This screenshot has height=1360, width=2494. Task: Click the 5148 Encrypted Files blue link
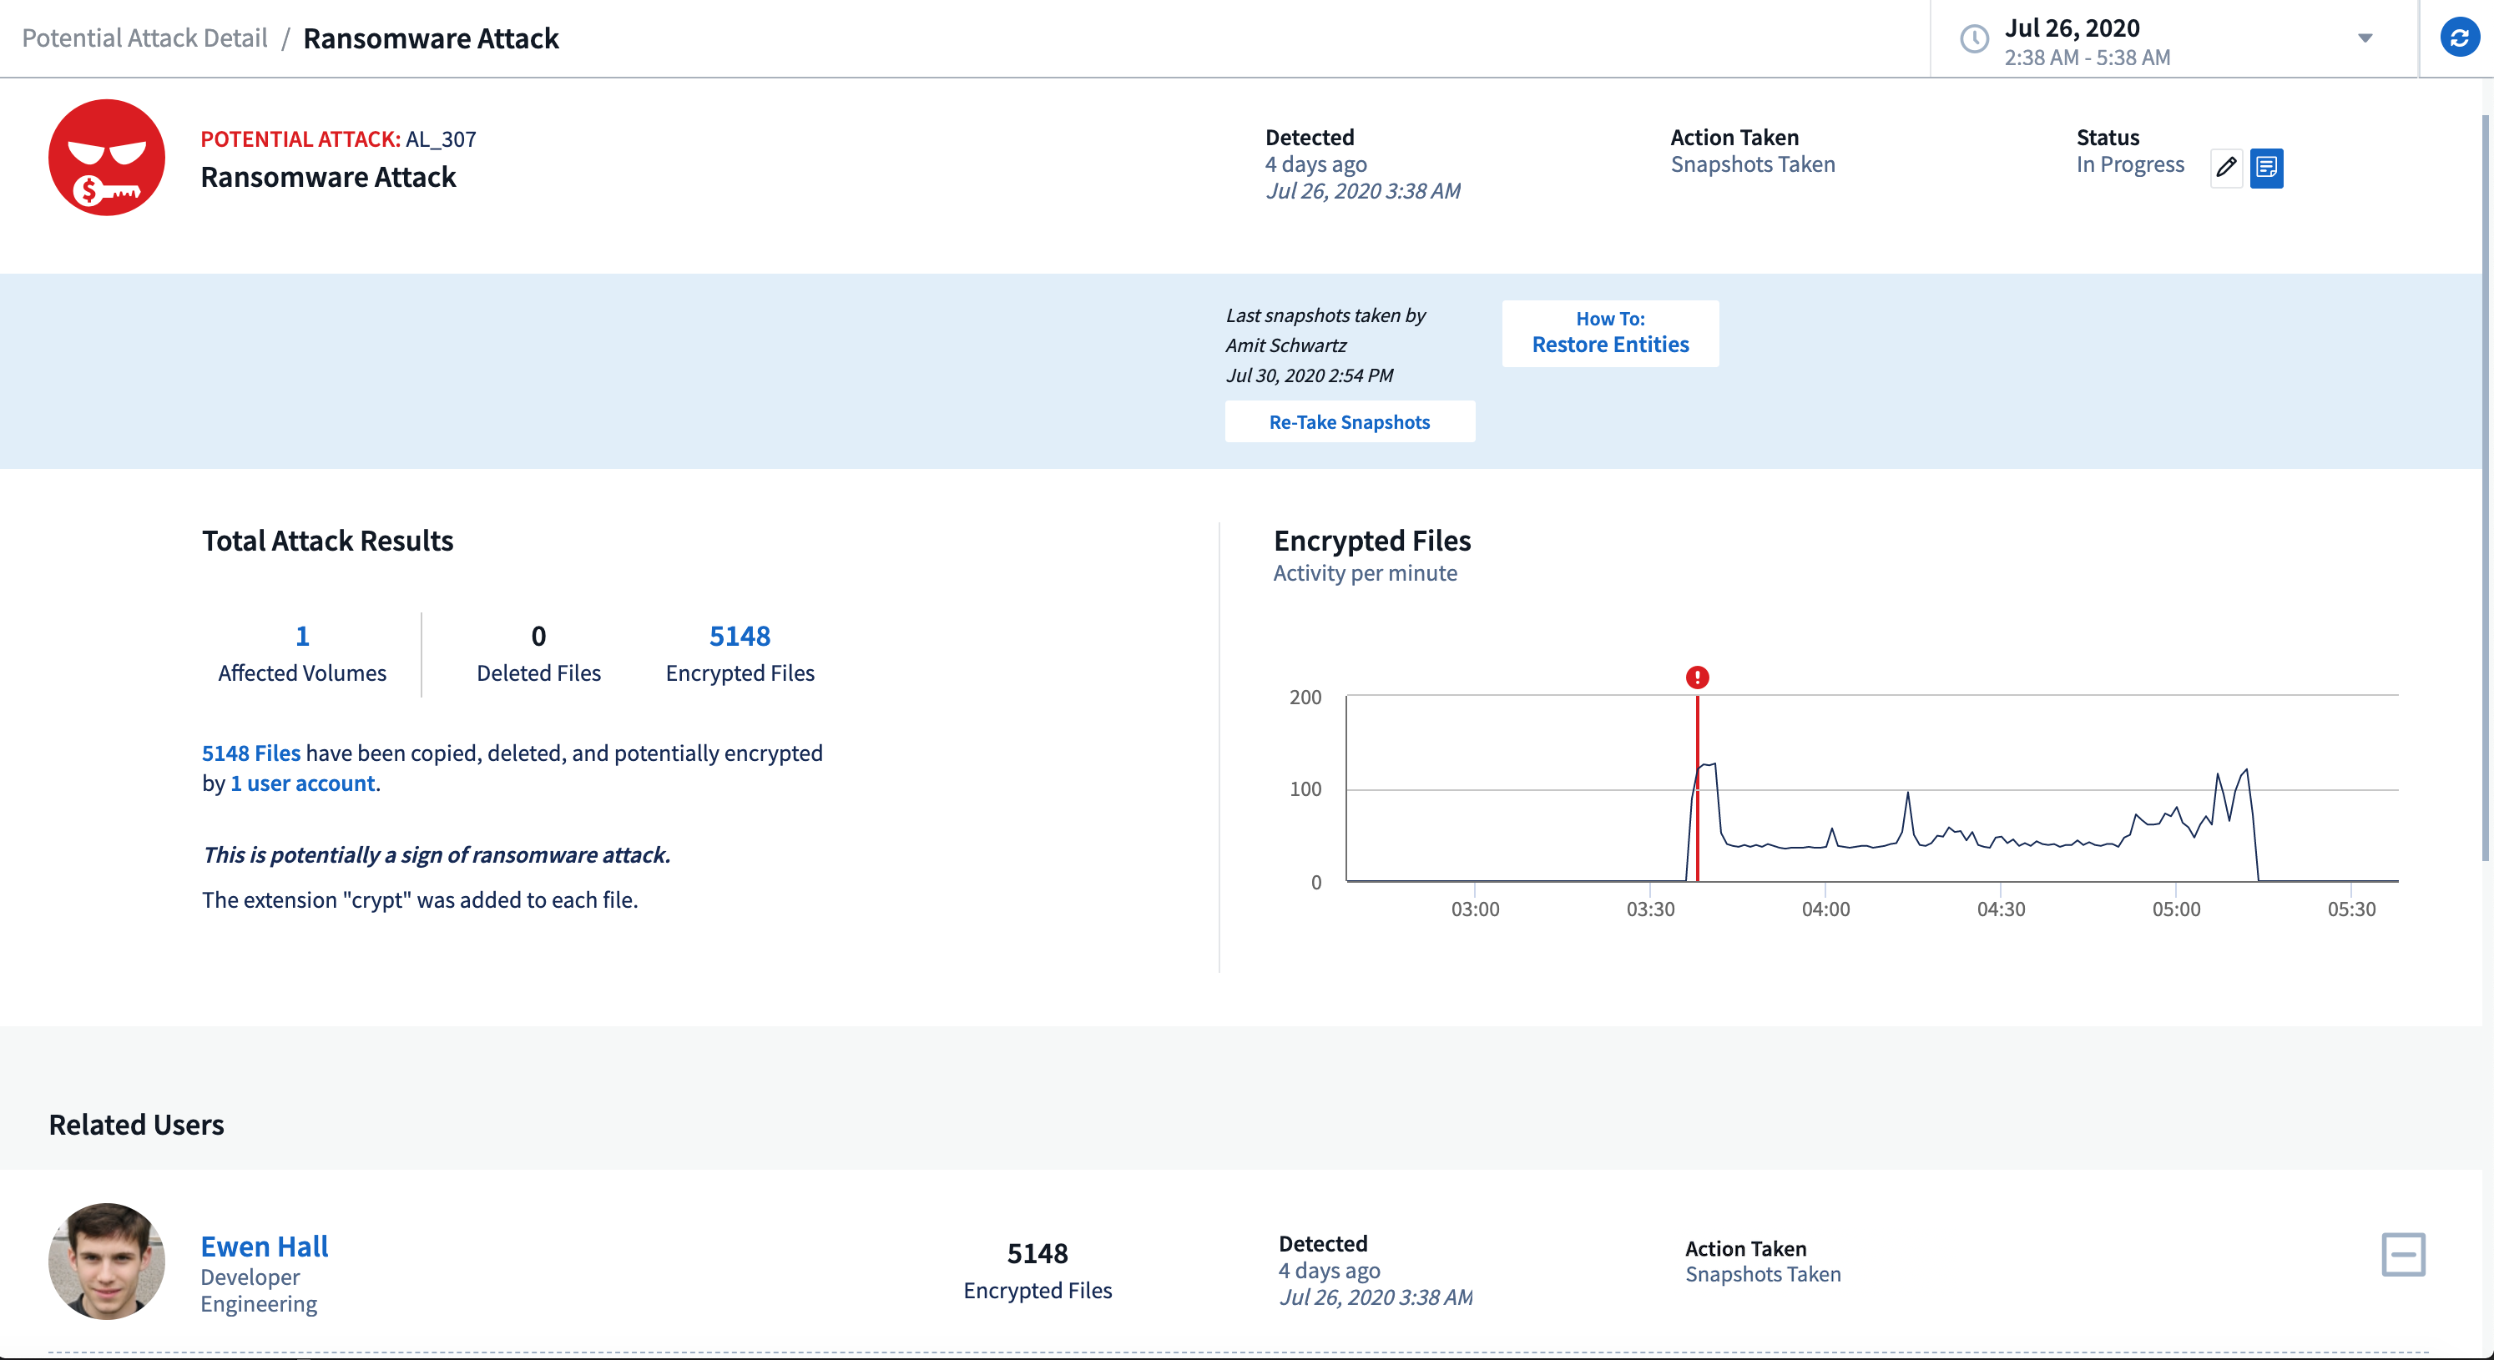[x=737, y=637]
